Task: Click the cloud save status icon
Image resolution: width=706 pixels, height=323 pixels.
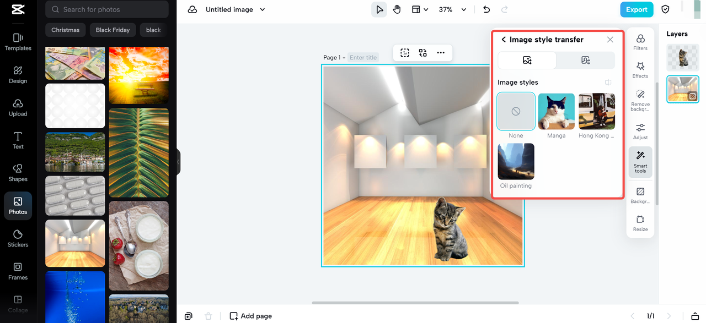Action: pyautogui.click(x=192, y=9)
